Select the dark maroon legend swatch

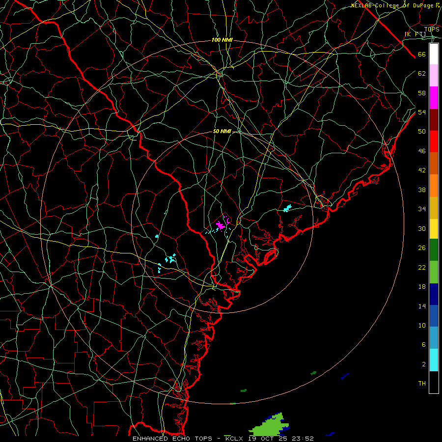coord(434,120)
